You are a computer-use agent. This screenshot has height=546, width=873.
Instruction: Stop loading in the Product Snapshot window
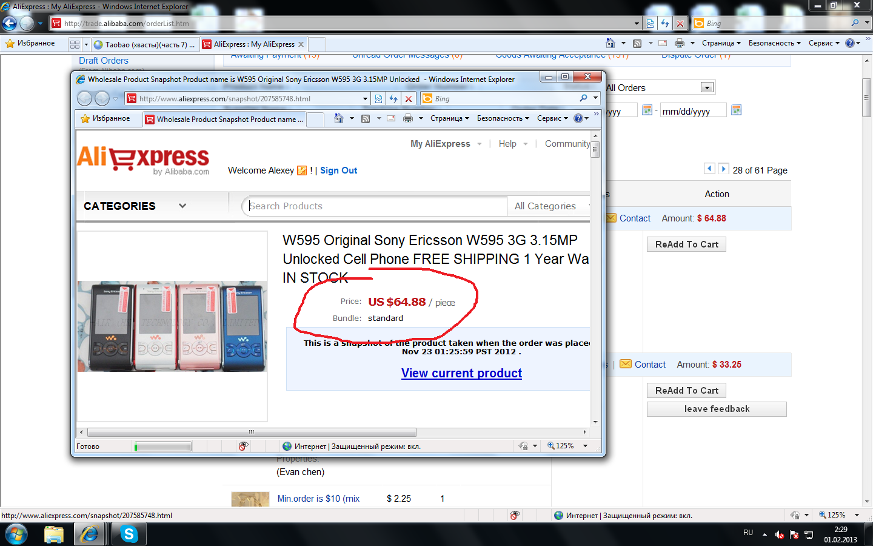[409, 98]
